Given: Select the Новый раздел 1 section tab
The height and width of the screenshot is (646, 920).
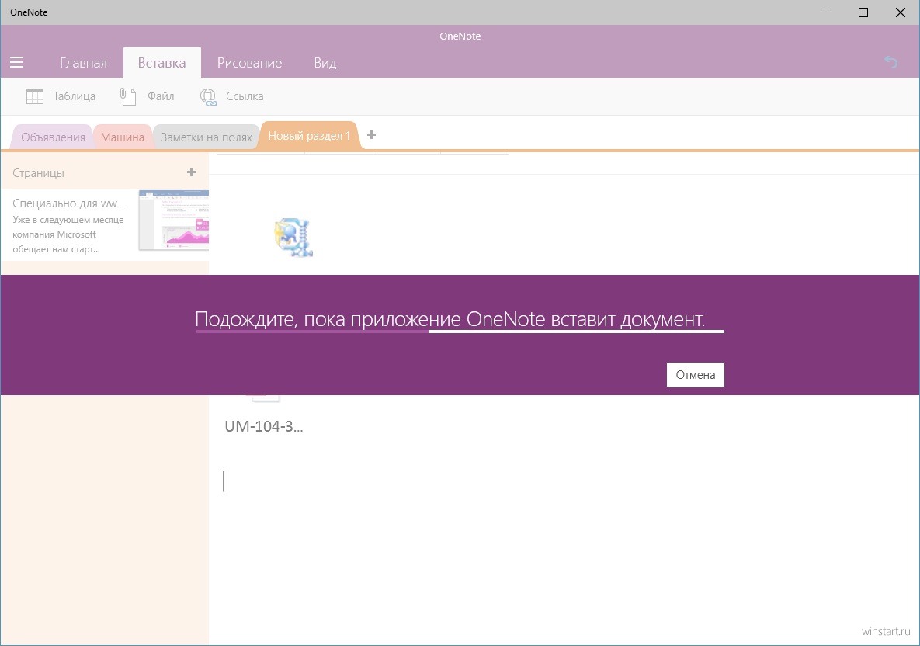Looking at the screenshot, I should click(309, 136).
